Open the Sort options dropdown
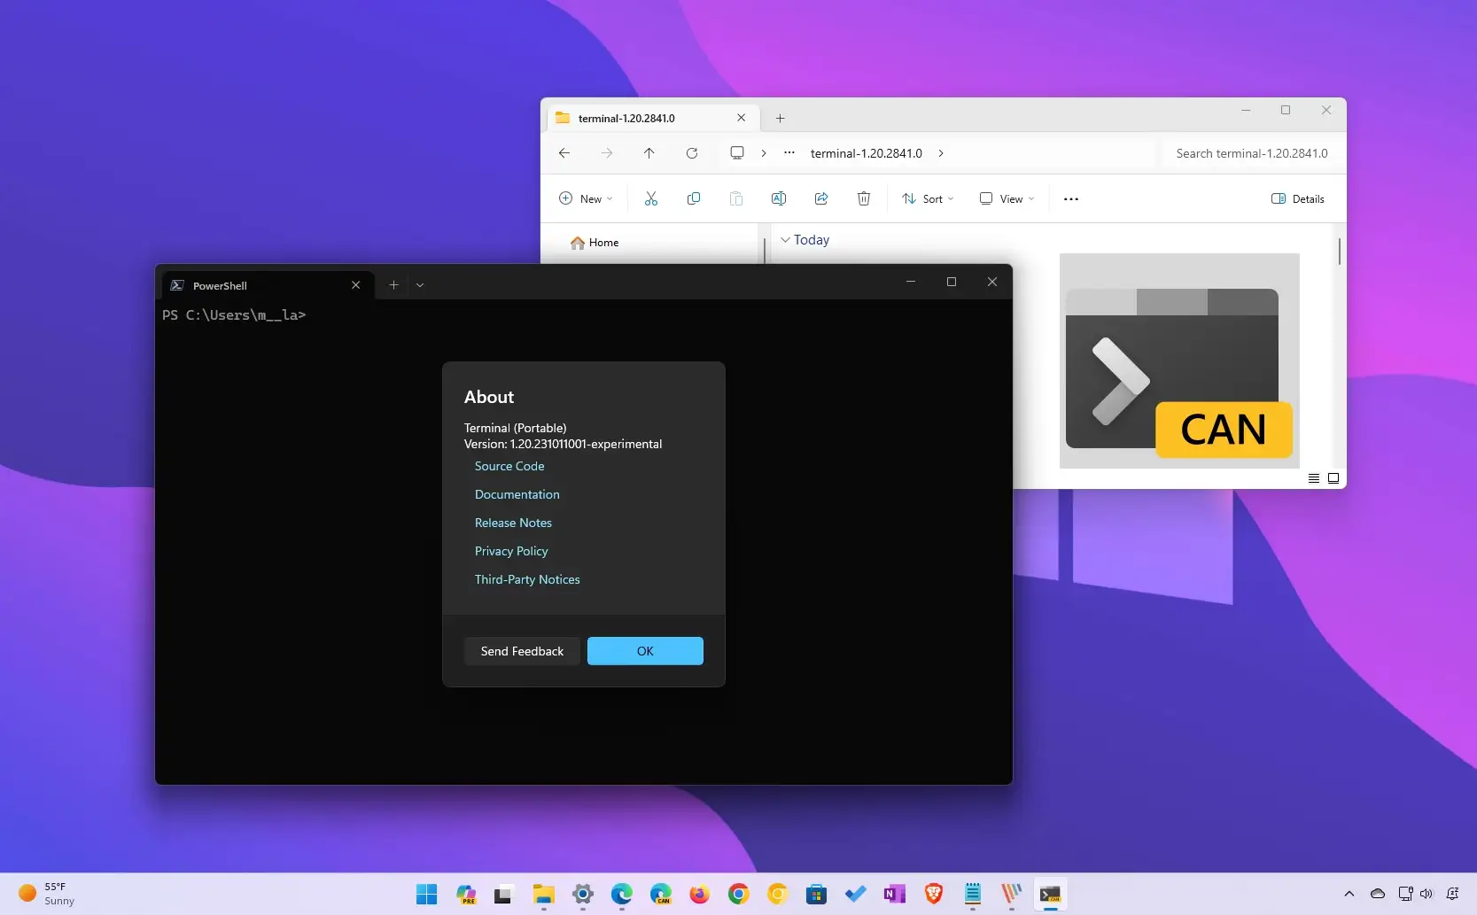 (x=927, y=198)
